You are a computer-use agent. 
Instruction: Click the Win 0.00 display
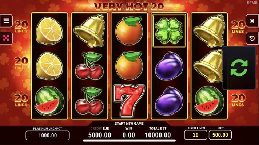tap(129, 135)
